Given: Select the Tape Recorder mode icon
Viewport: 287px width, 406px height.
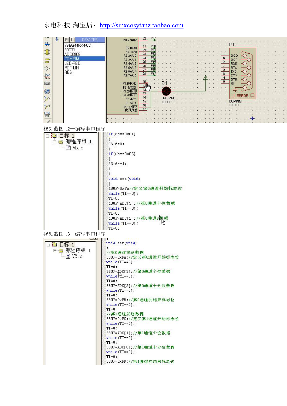Looking at the screenshot, I should 47,84.
